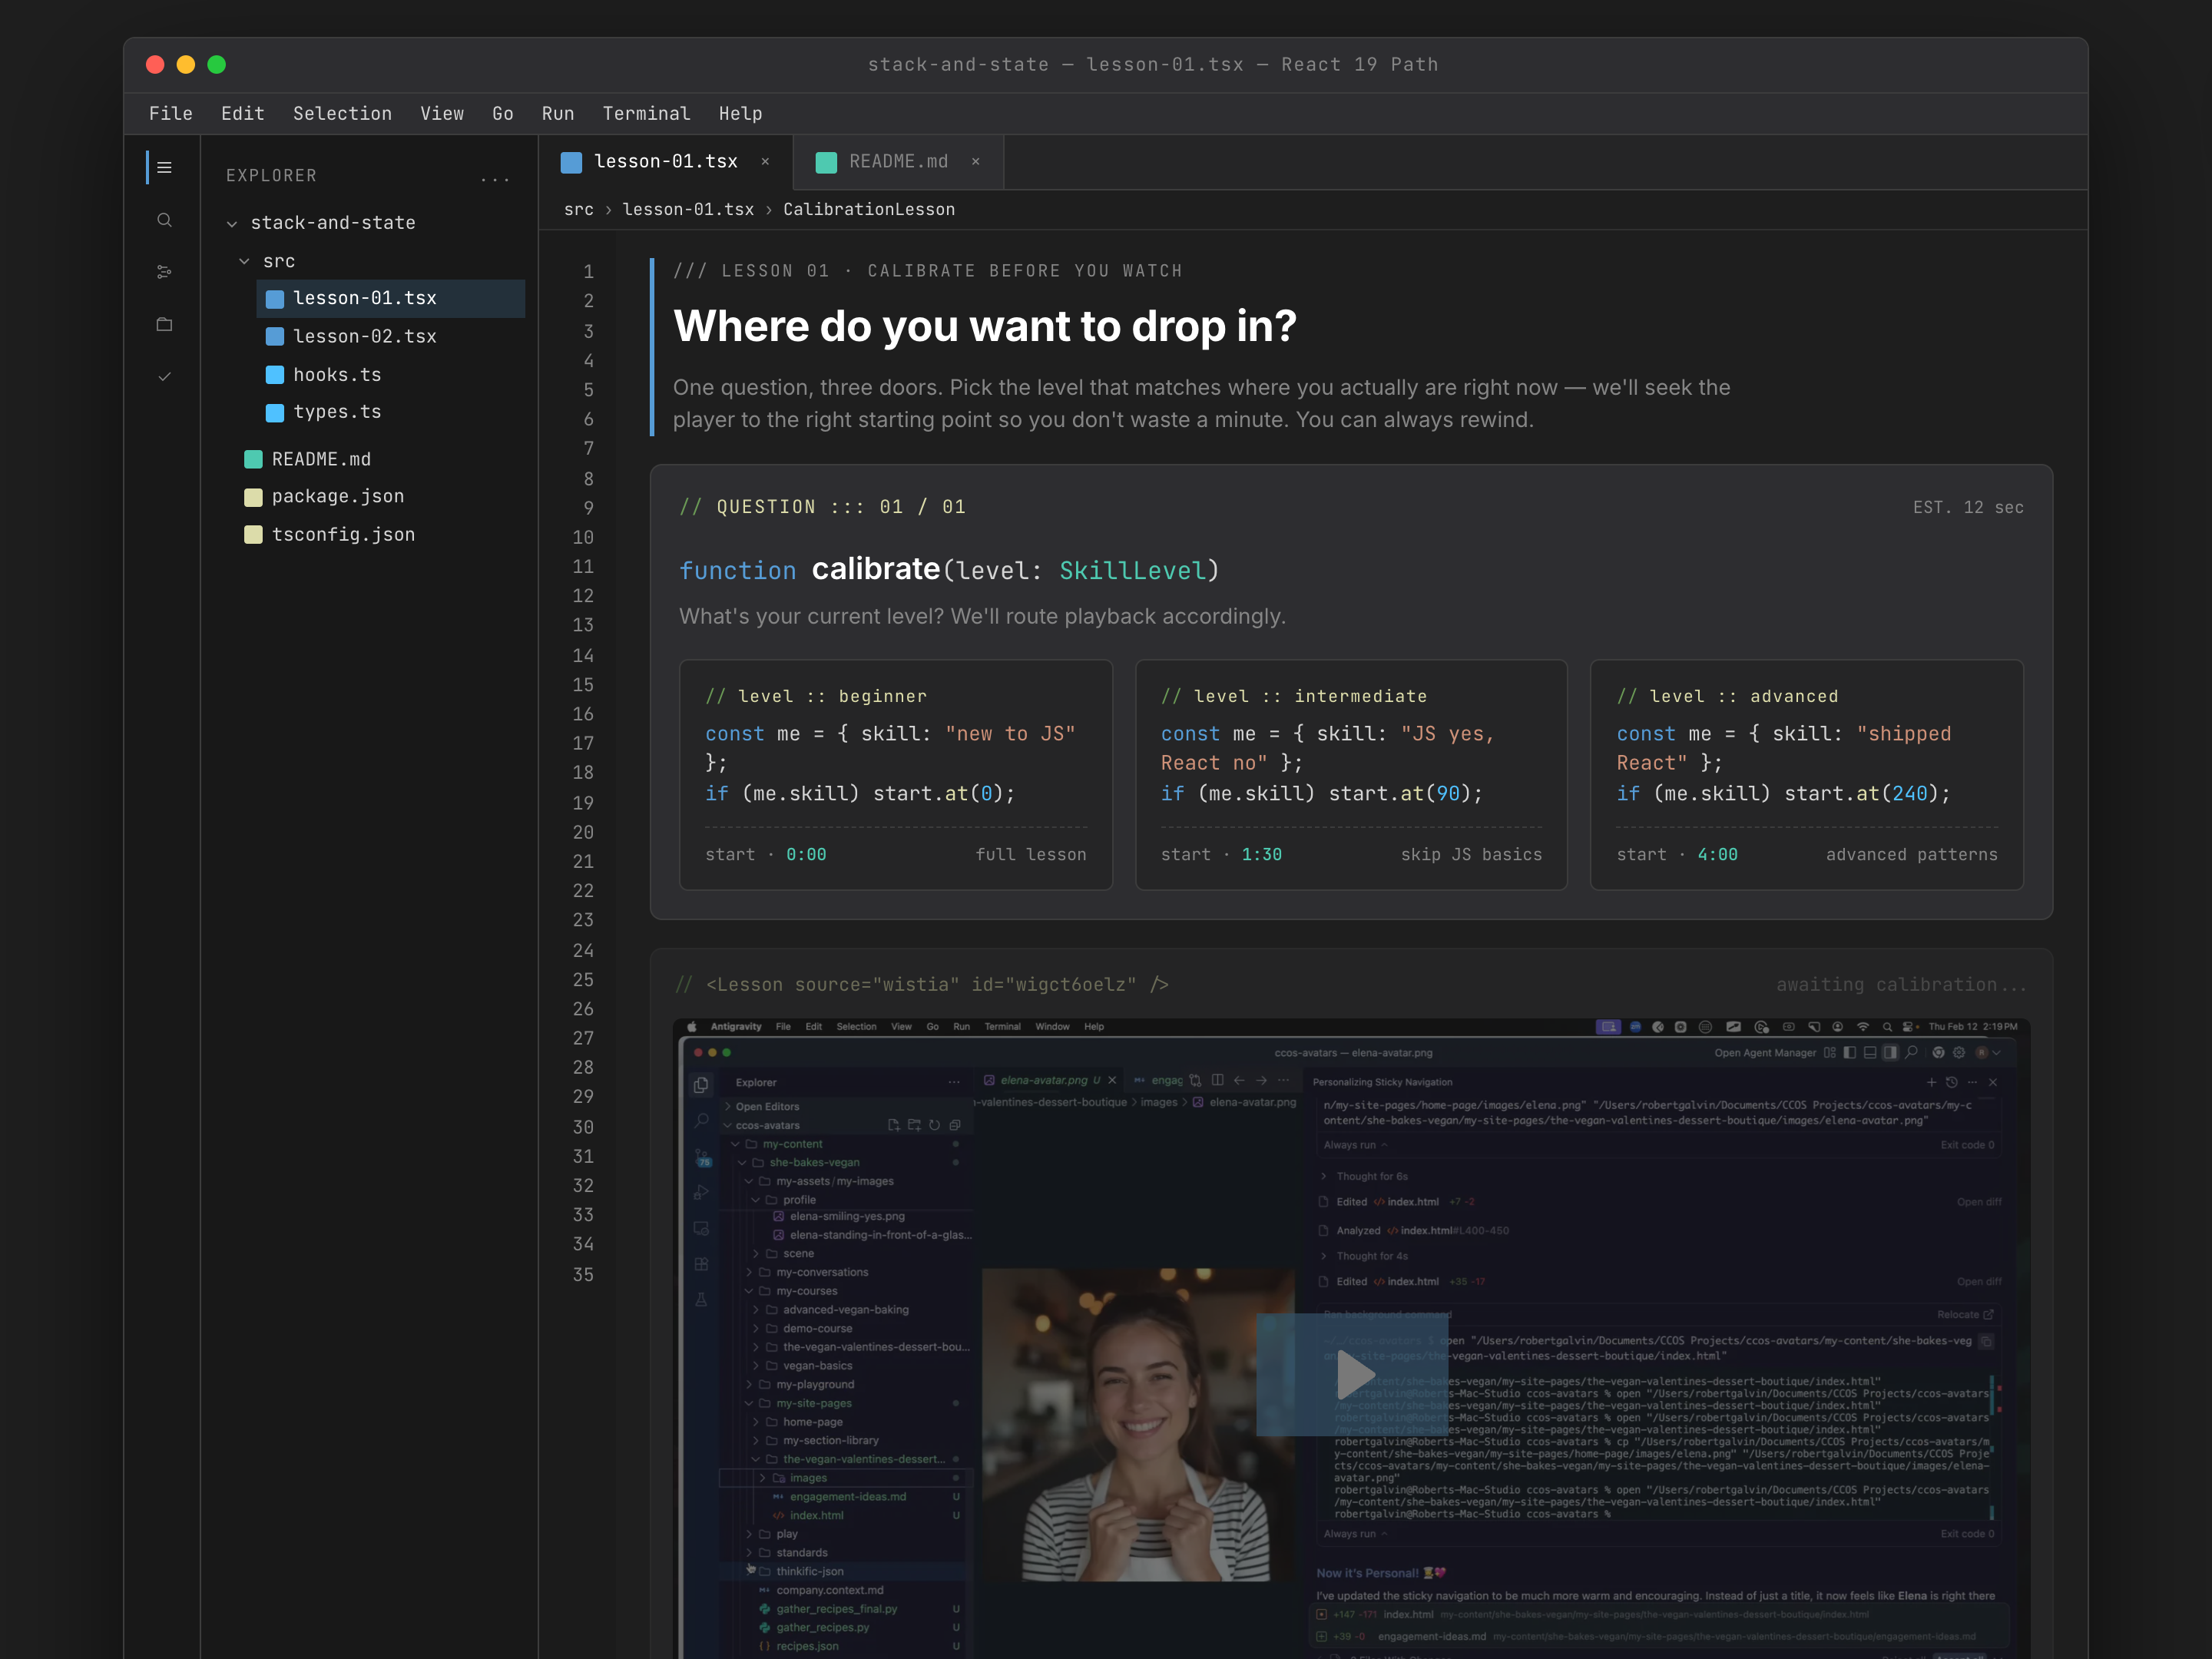The height and width of the screenshot is (1659, 2212).
Task: Collapse the src folder chevron
Action: [x=244, y=262]
